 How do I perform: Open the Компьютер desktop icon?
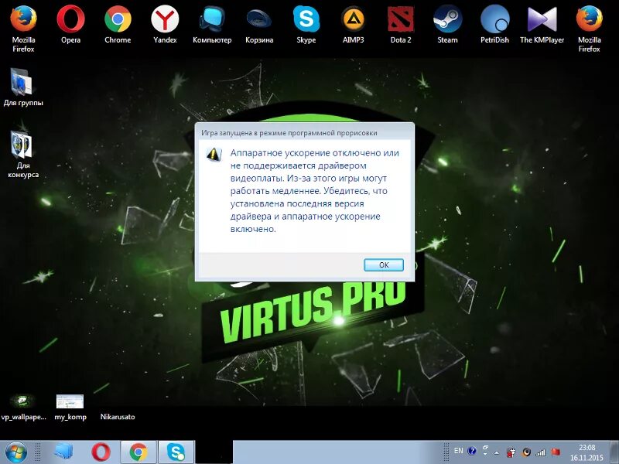(212, 25)
